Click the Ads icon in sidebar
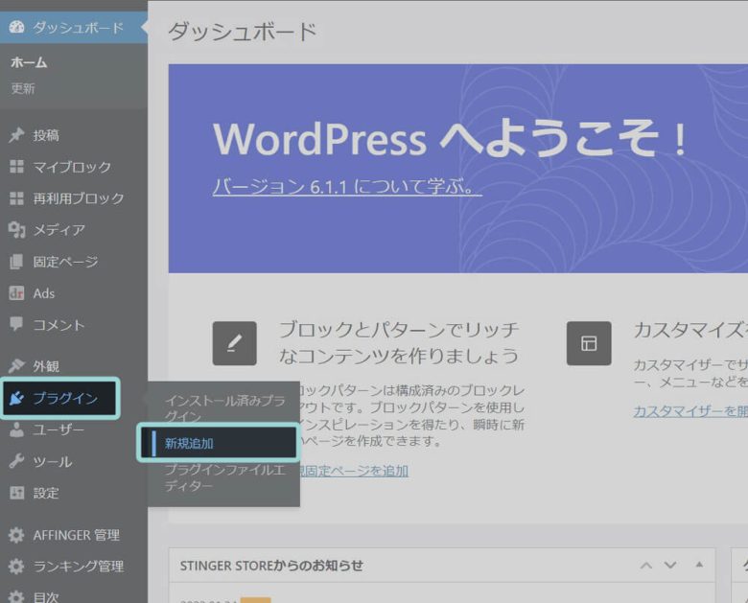Viewport: 748px width, 603px height. pos(16,293)
